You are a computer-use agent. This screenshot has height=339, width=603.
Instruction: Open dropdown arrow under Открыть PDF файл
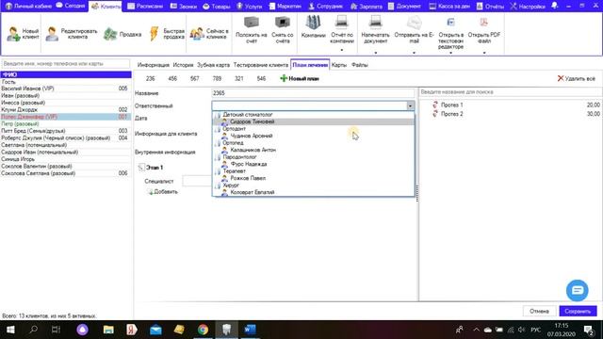point(483,52)
